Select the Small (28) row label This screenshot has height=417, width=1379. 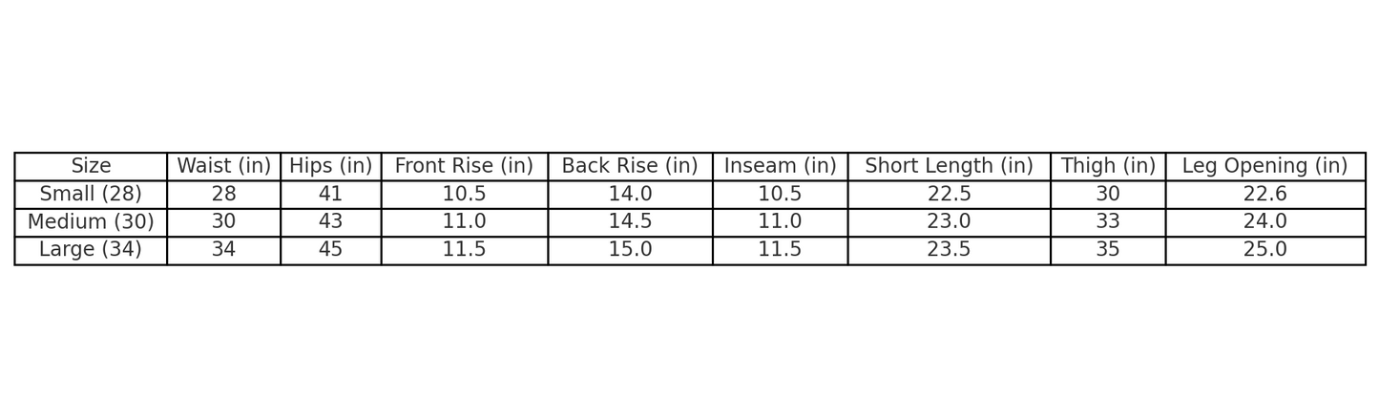pos(91,194)
